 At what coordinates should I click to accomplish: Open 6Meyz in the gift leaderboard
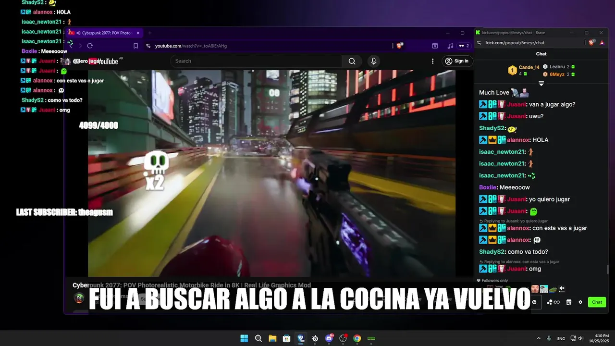[557, 74]
